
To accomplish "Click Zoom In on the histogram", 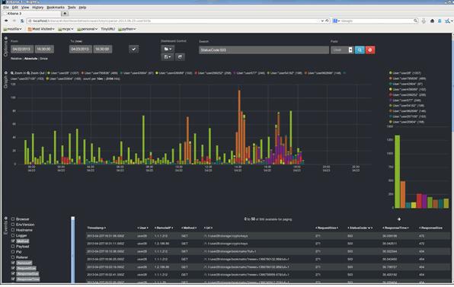I will pyautogui.click(x=18, y=73).
